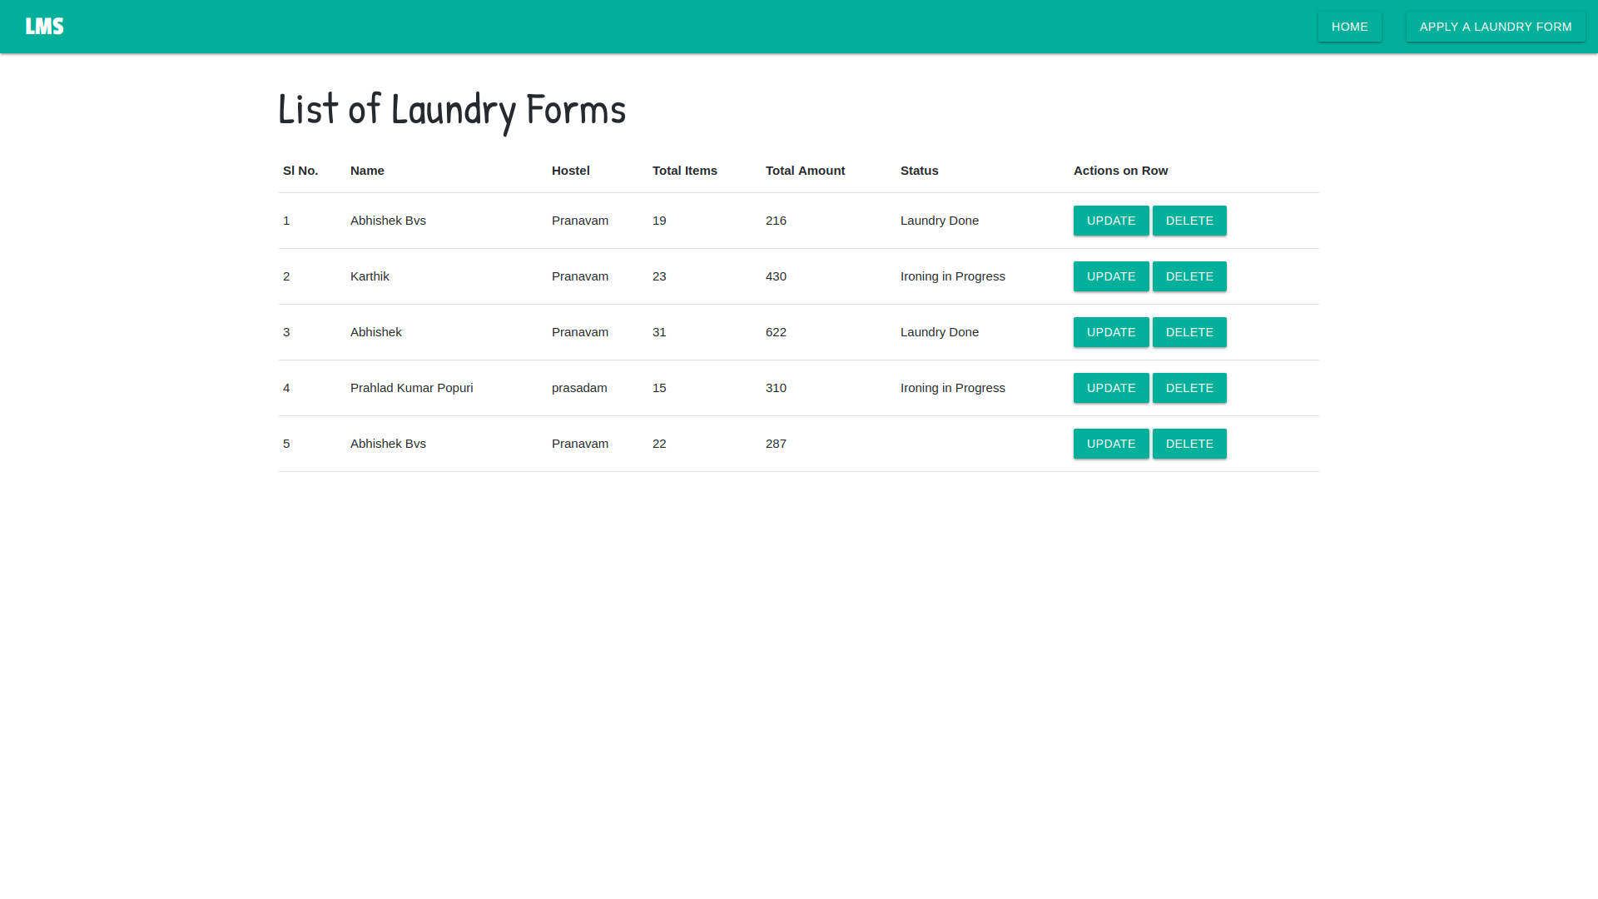Click the List of Laundry Forms heading
1598x899 pixels.
coord(451,109)
